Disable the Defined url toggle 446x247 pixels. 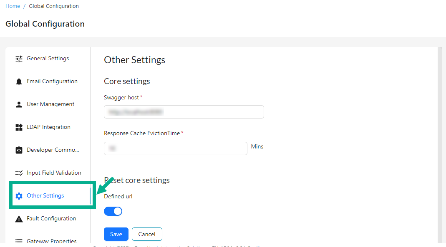[x=113, y=211]
